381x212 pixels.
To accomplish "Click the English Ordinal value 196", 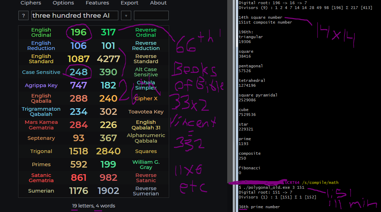I will (79, 32).
